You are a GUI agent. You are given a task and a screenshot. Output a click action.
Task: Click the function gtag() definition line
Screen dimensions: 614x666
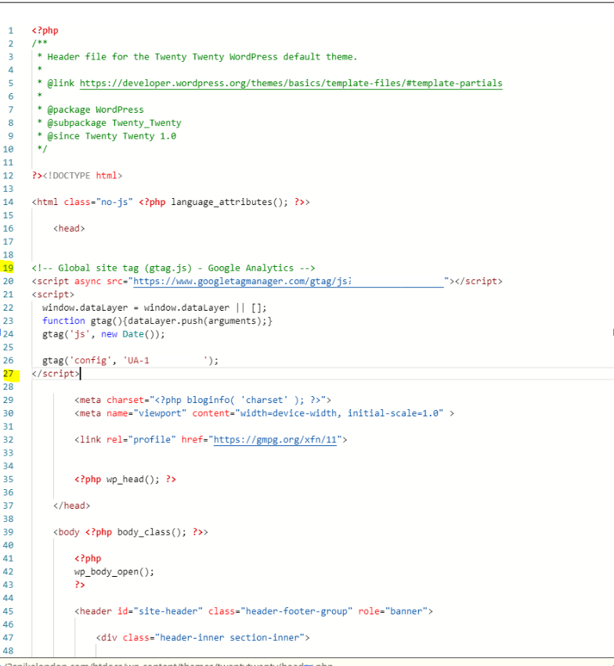pos(157,321)
